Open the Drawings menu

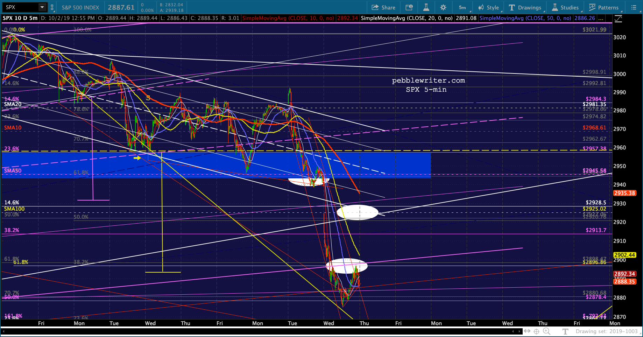click(x=525, y=7)
